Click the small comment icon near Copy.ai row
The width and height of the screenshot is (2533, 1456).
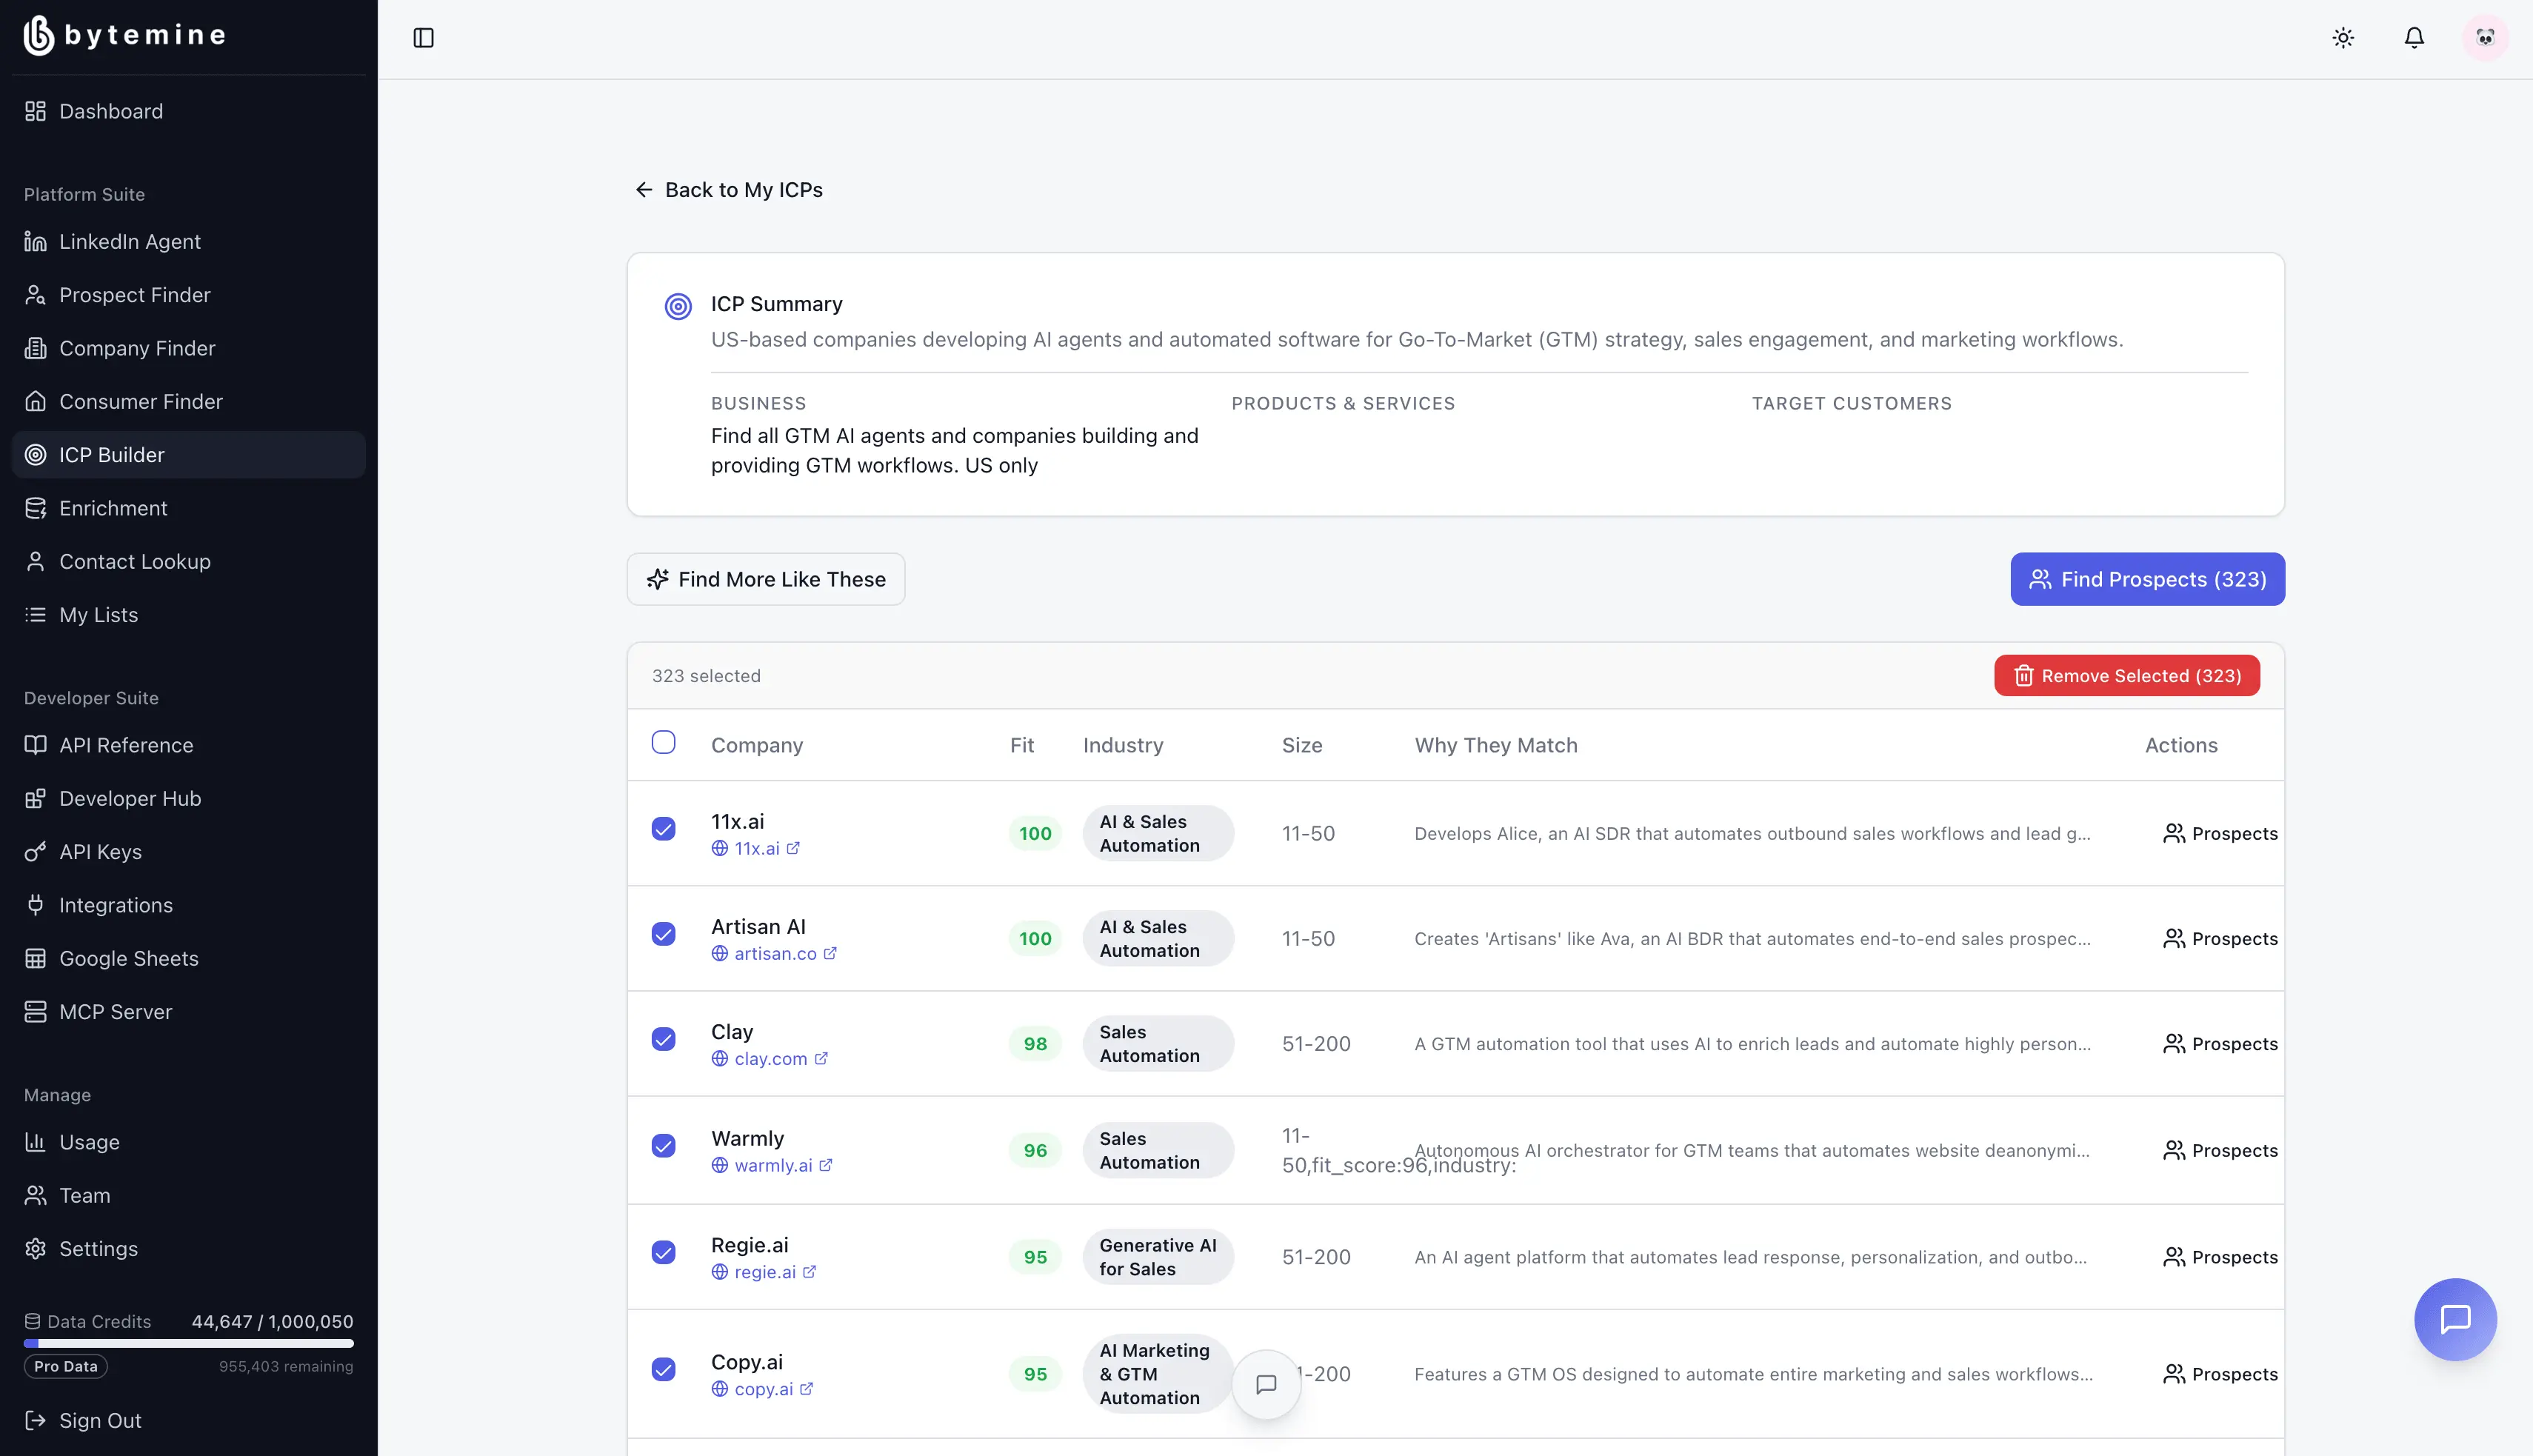click(x=1266, y=1384)
